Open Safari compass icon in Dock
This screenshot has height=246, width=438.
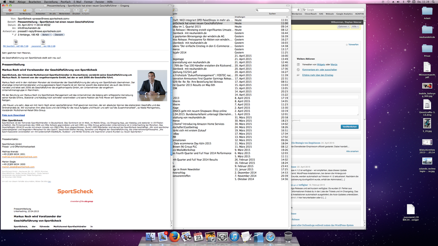coord(270,237)
